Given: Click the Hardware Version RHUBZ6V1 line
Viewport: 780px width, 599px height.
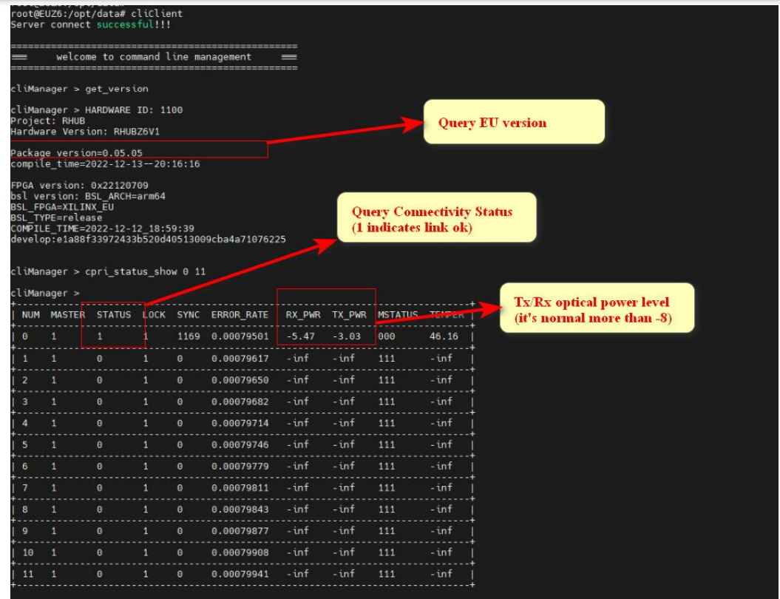Looking at the screenshot, I should click(85, 132).
